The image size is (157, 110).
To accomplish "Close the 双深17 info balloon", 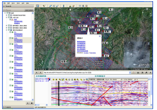I will click(100, 36).
